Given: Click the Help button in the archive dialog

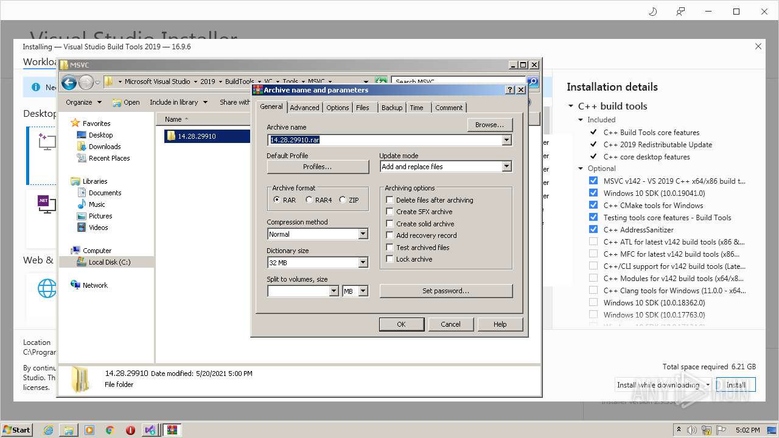Looking at the screenshot, I should 500,324.
